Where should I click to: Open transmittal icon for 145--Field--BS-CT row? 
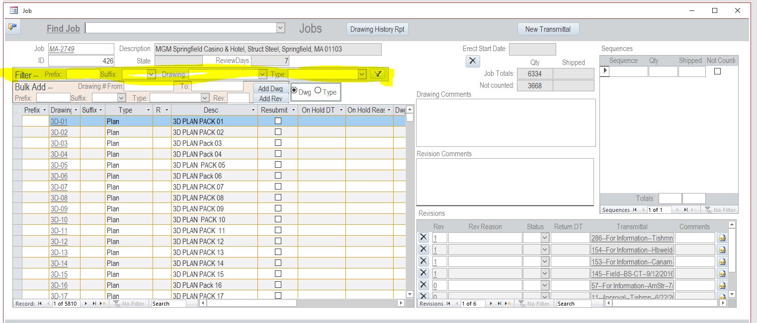(722, 274)
